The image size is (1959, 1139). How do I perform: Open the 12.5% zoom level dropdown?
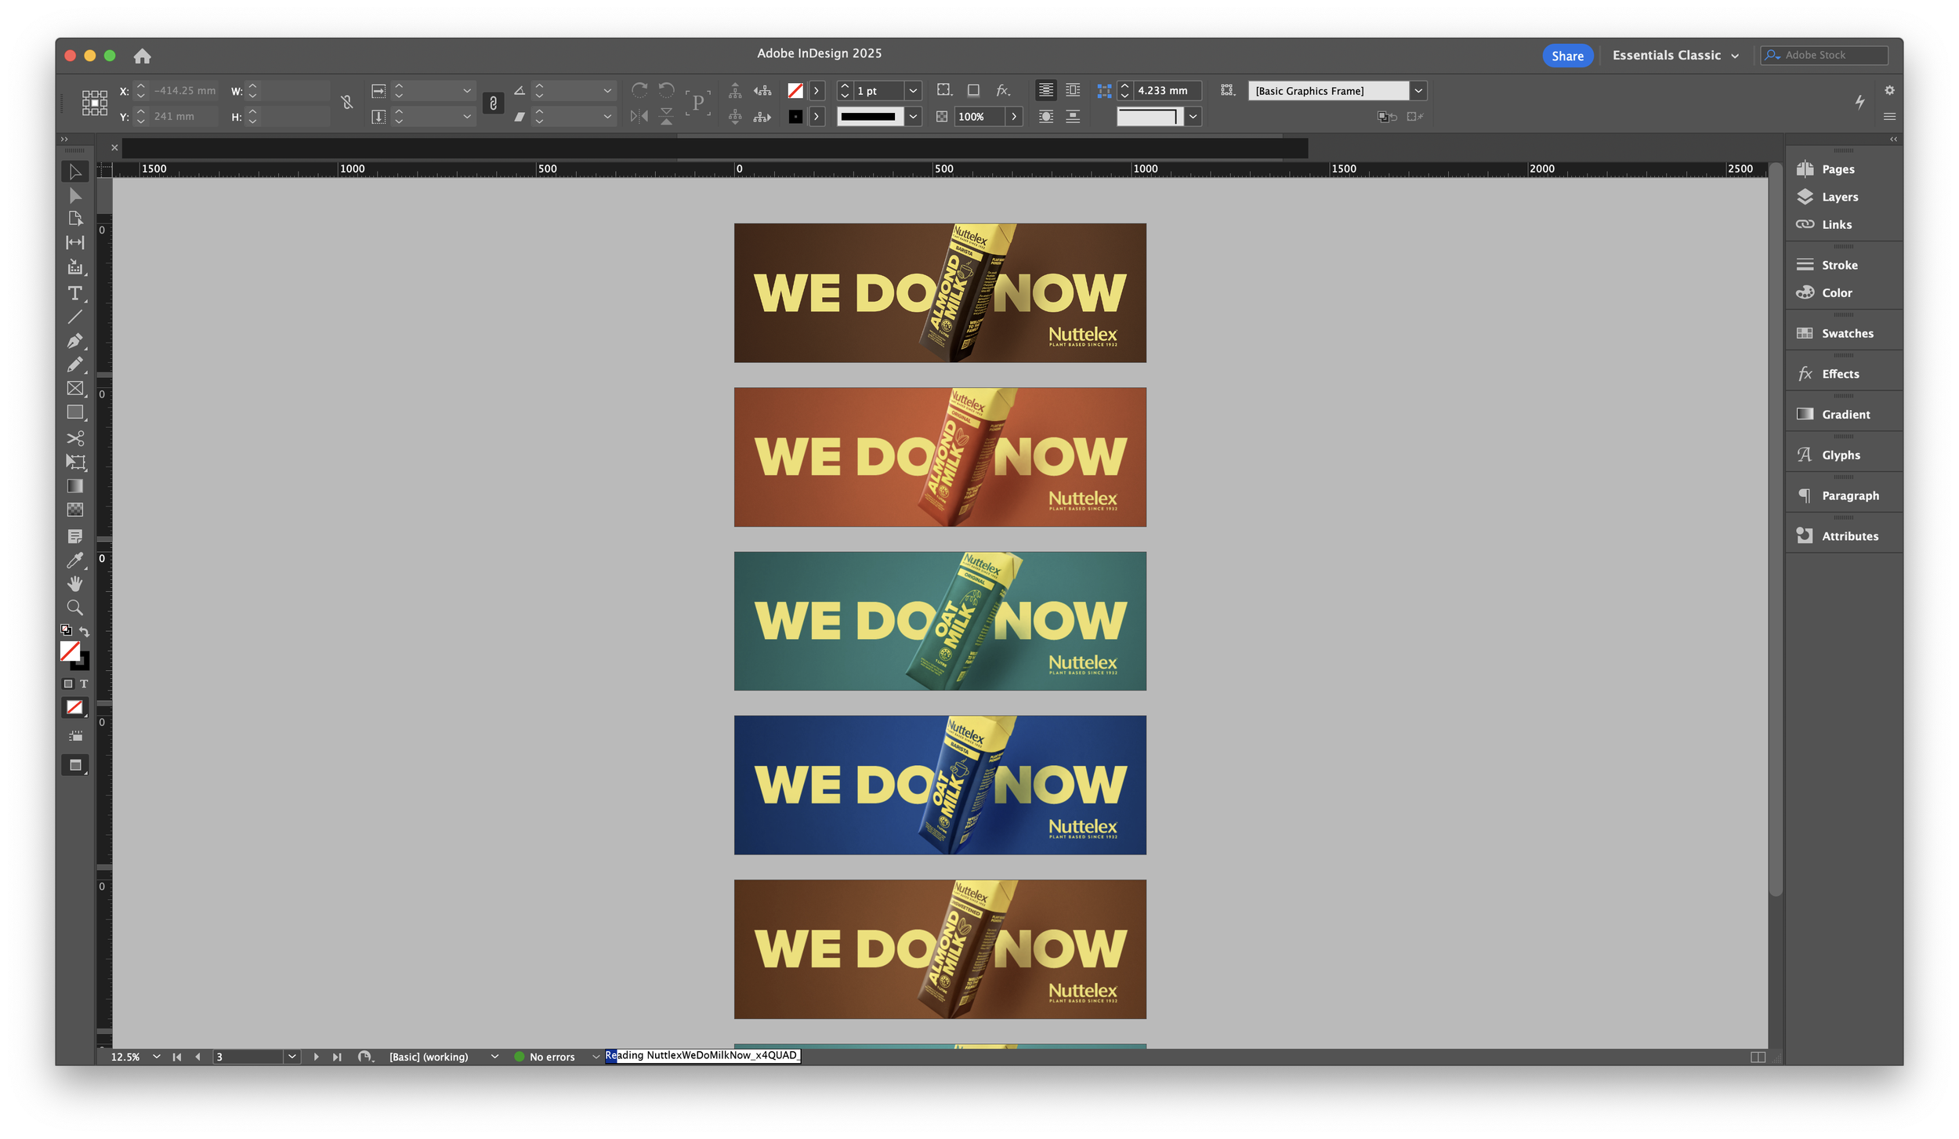(157, 1056)
